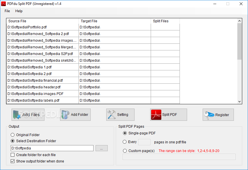Click the file list scroll up arrow
The image size is (248, 170).
click(239, 21)
